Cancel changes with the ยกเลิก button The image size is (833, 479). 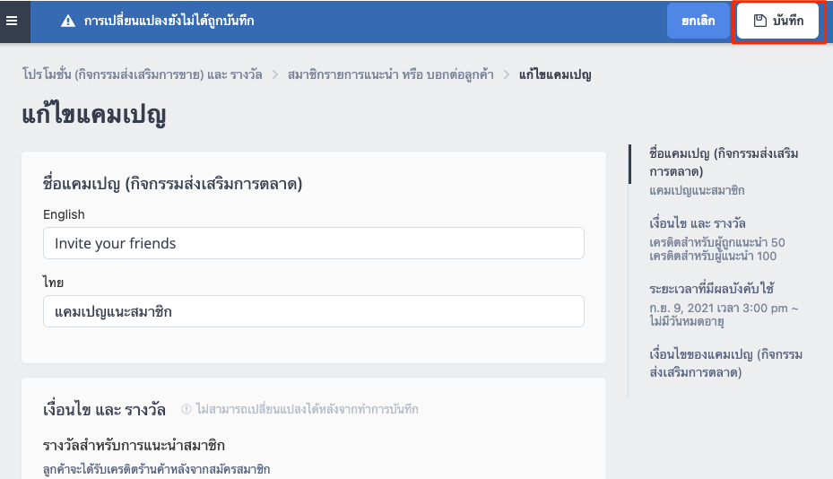tap(699, 21)
